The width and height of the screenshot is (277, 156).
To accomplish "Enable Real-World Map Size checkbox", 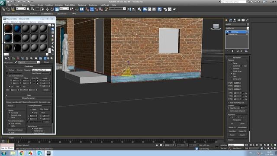I will click(229, 103).
